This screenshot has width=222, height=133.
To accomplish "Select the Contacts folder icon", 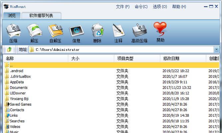I will pyautogui.click(x=7, y=110).
